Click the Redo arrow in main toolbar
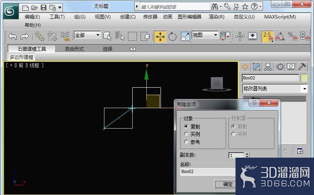 [25, 37]
